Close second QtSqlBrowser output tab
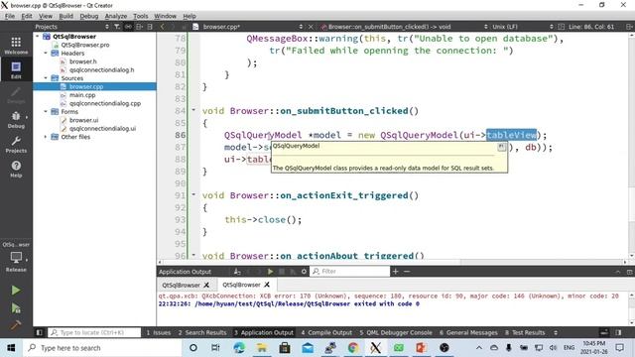 pyautogui.click(x=267, y=285)
